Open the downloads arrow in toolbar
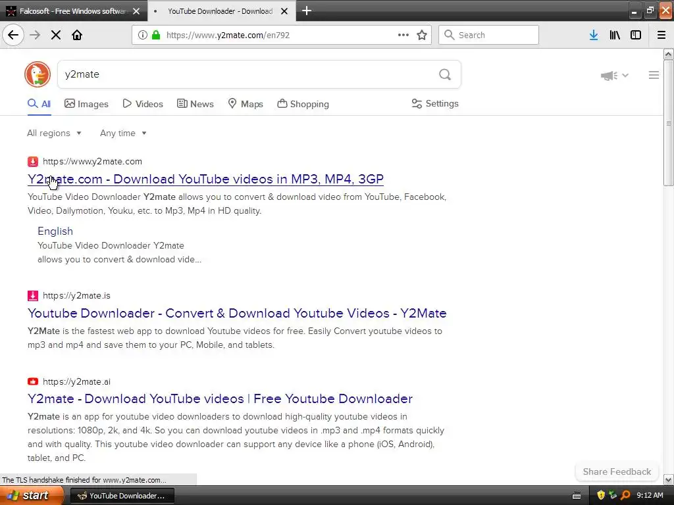 pos(594,35)
